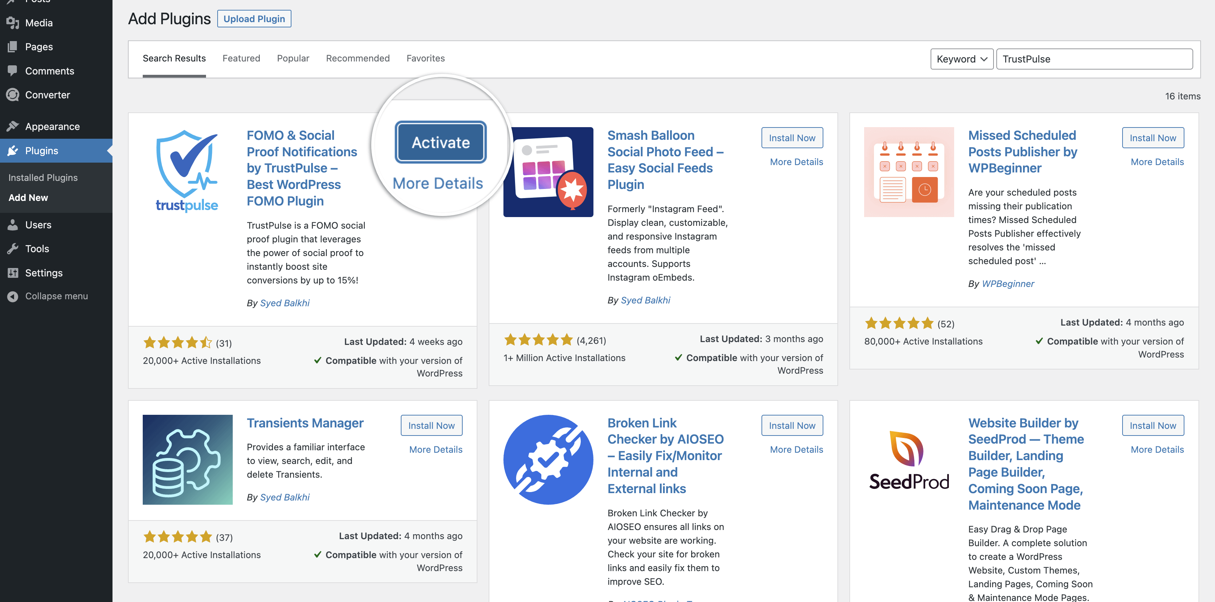This screenshot has height=602, width=1215.
Task: Click the Missed Scheduled Posts (52) star rating
Action: click(899, 323)
